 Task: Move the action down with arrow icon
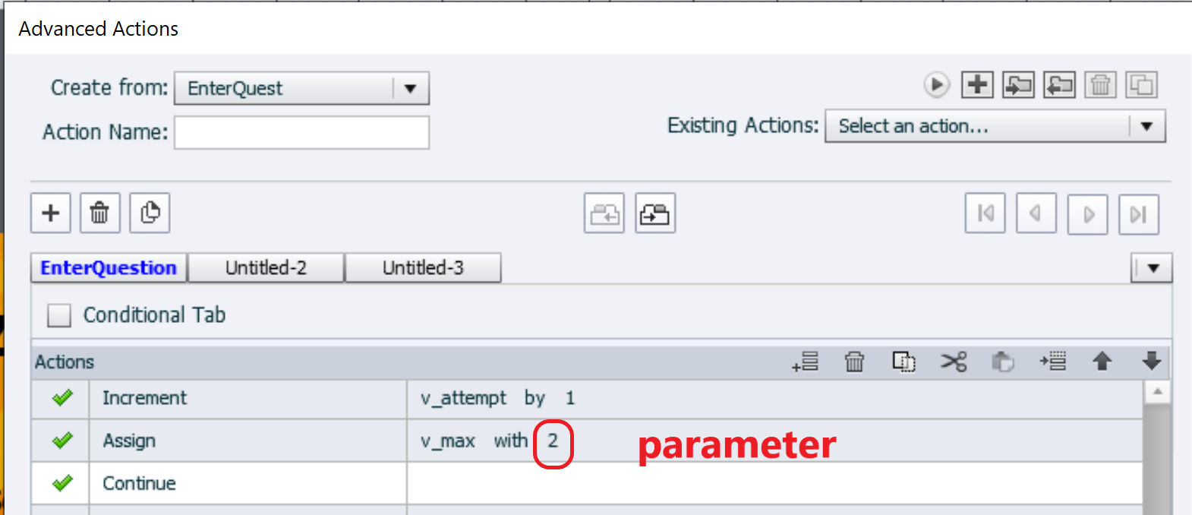pyautogui.click(x=1152, y=362)
